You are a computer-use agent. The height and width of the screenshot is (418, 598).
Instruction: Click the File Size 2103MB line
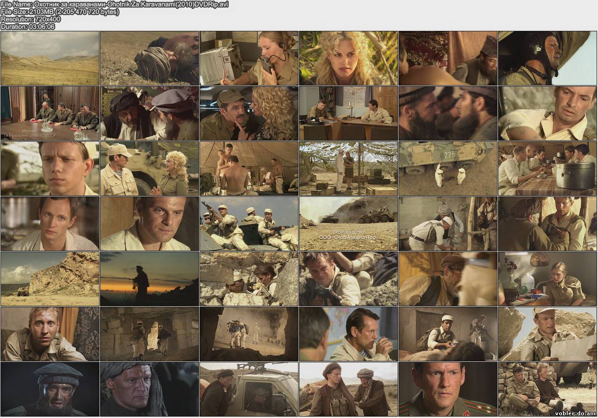point(60,12)
